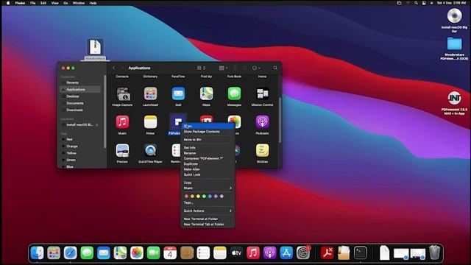Select the Messages app icon in Applications

pyautogui.click(x=234, y=93)
